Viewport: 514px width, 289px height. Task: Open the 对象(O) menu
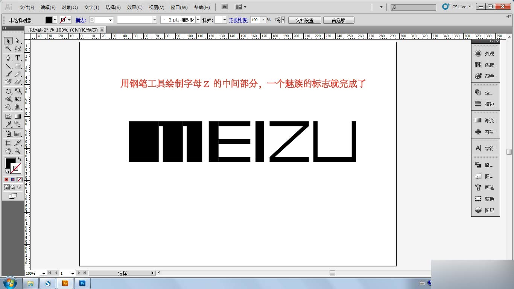pos(70,7)
